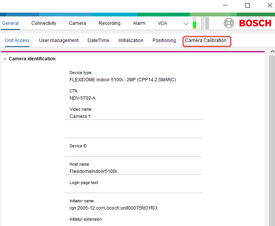
Task: Open the Date/Time sub-tab
Action: [98, 40]
